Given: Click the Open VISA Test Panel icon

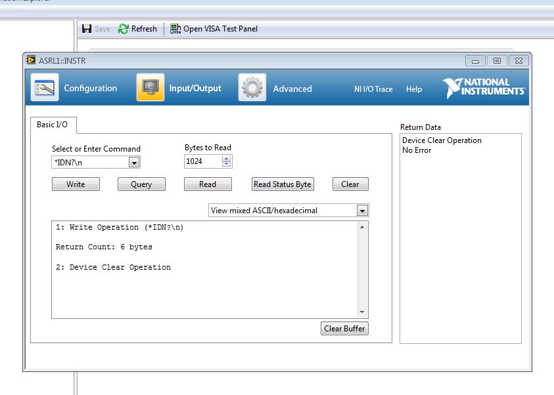Looking at the screenshot, I should (175, 29).
